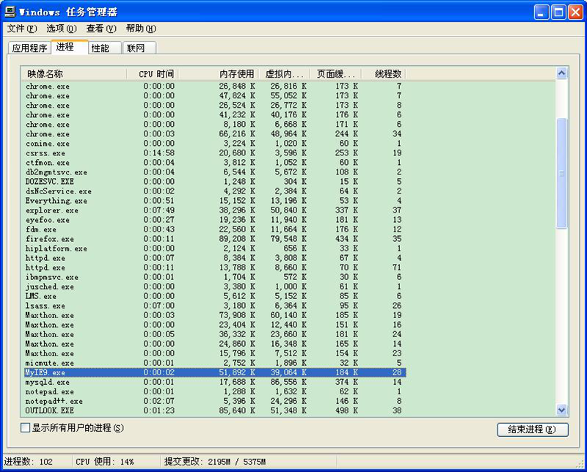Select Maxthon.exe using 73,908 K memory

pyautogui.click(x=215, y=315)
